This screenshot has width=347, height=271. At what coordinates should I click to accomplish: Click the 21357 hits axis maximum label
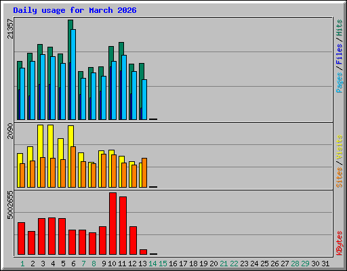pyautogui.click(x=10, y=28)
